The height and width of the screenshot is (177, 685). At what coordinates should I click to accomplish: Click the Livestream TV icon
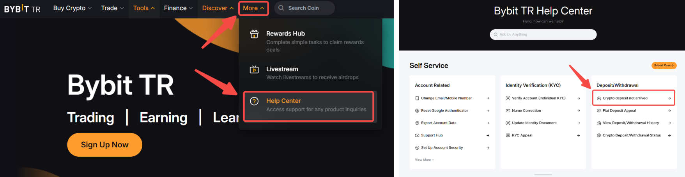[254, 69]
